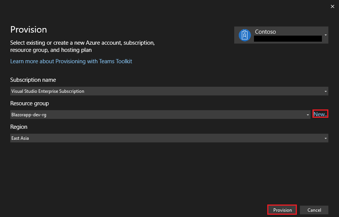Expand the Contoso account selector arrow
Screen dimensions: 339x217
coord(325,35)
